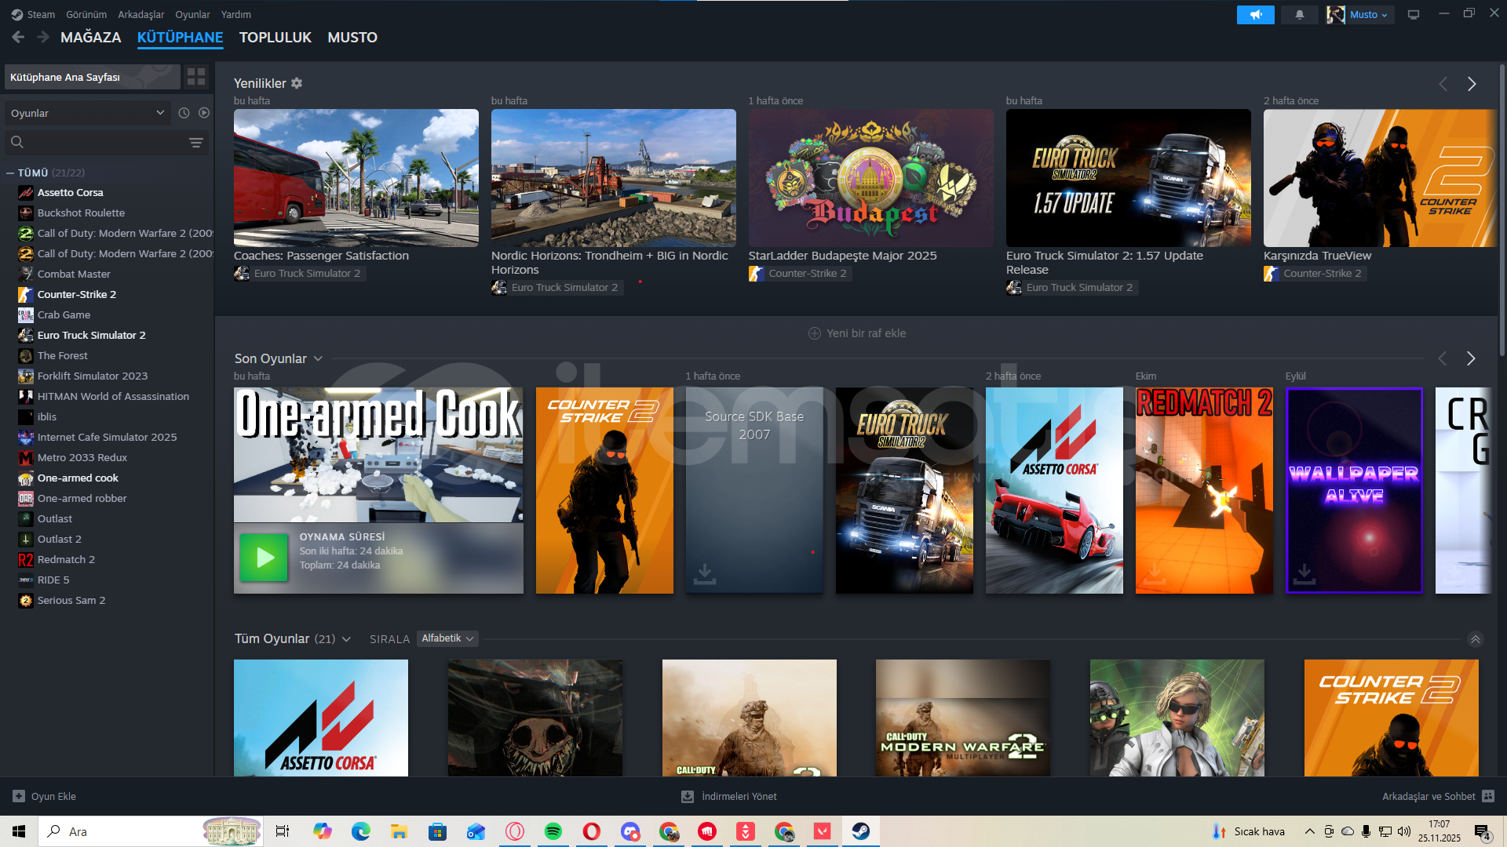Open advanced filter options icon
Screen dimensions: 1507x847
coord(196,143)
